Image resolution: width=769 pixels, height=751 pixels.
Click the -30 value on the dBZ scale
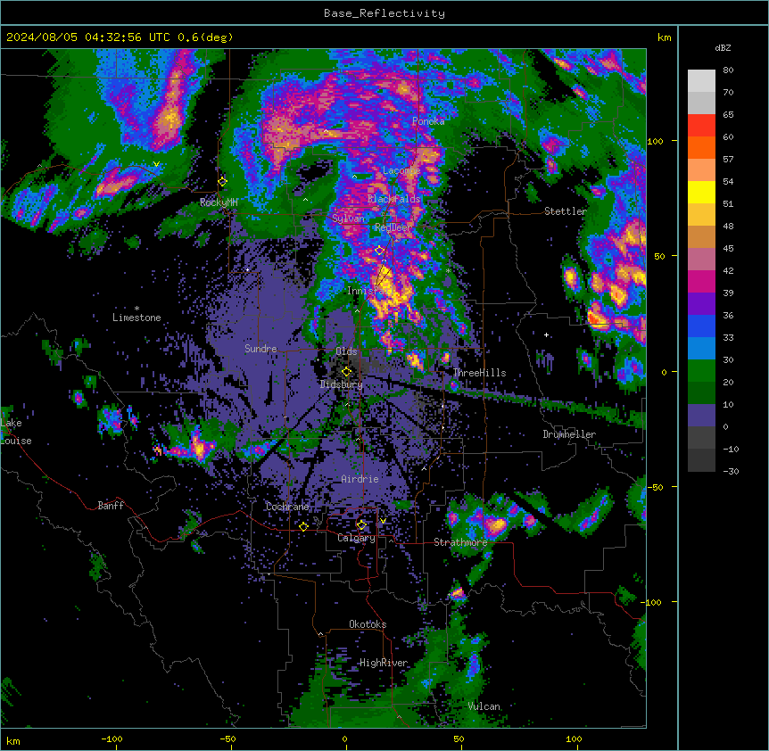pos(731,471)
